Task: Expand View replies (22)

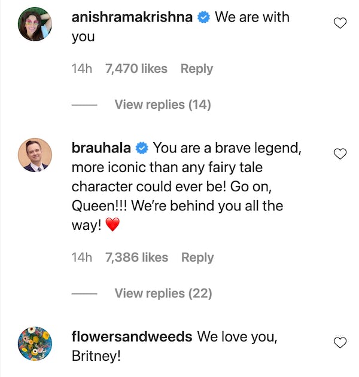Action: [163, 293]
